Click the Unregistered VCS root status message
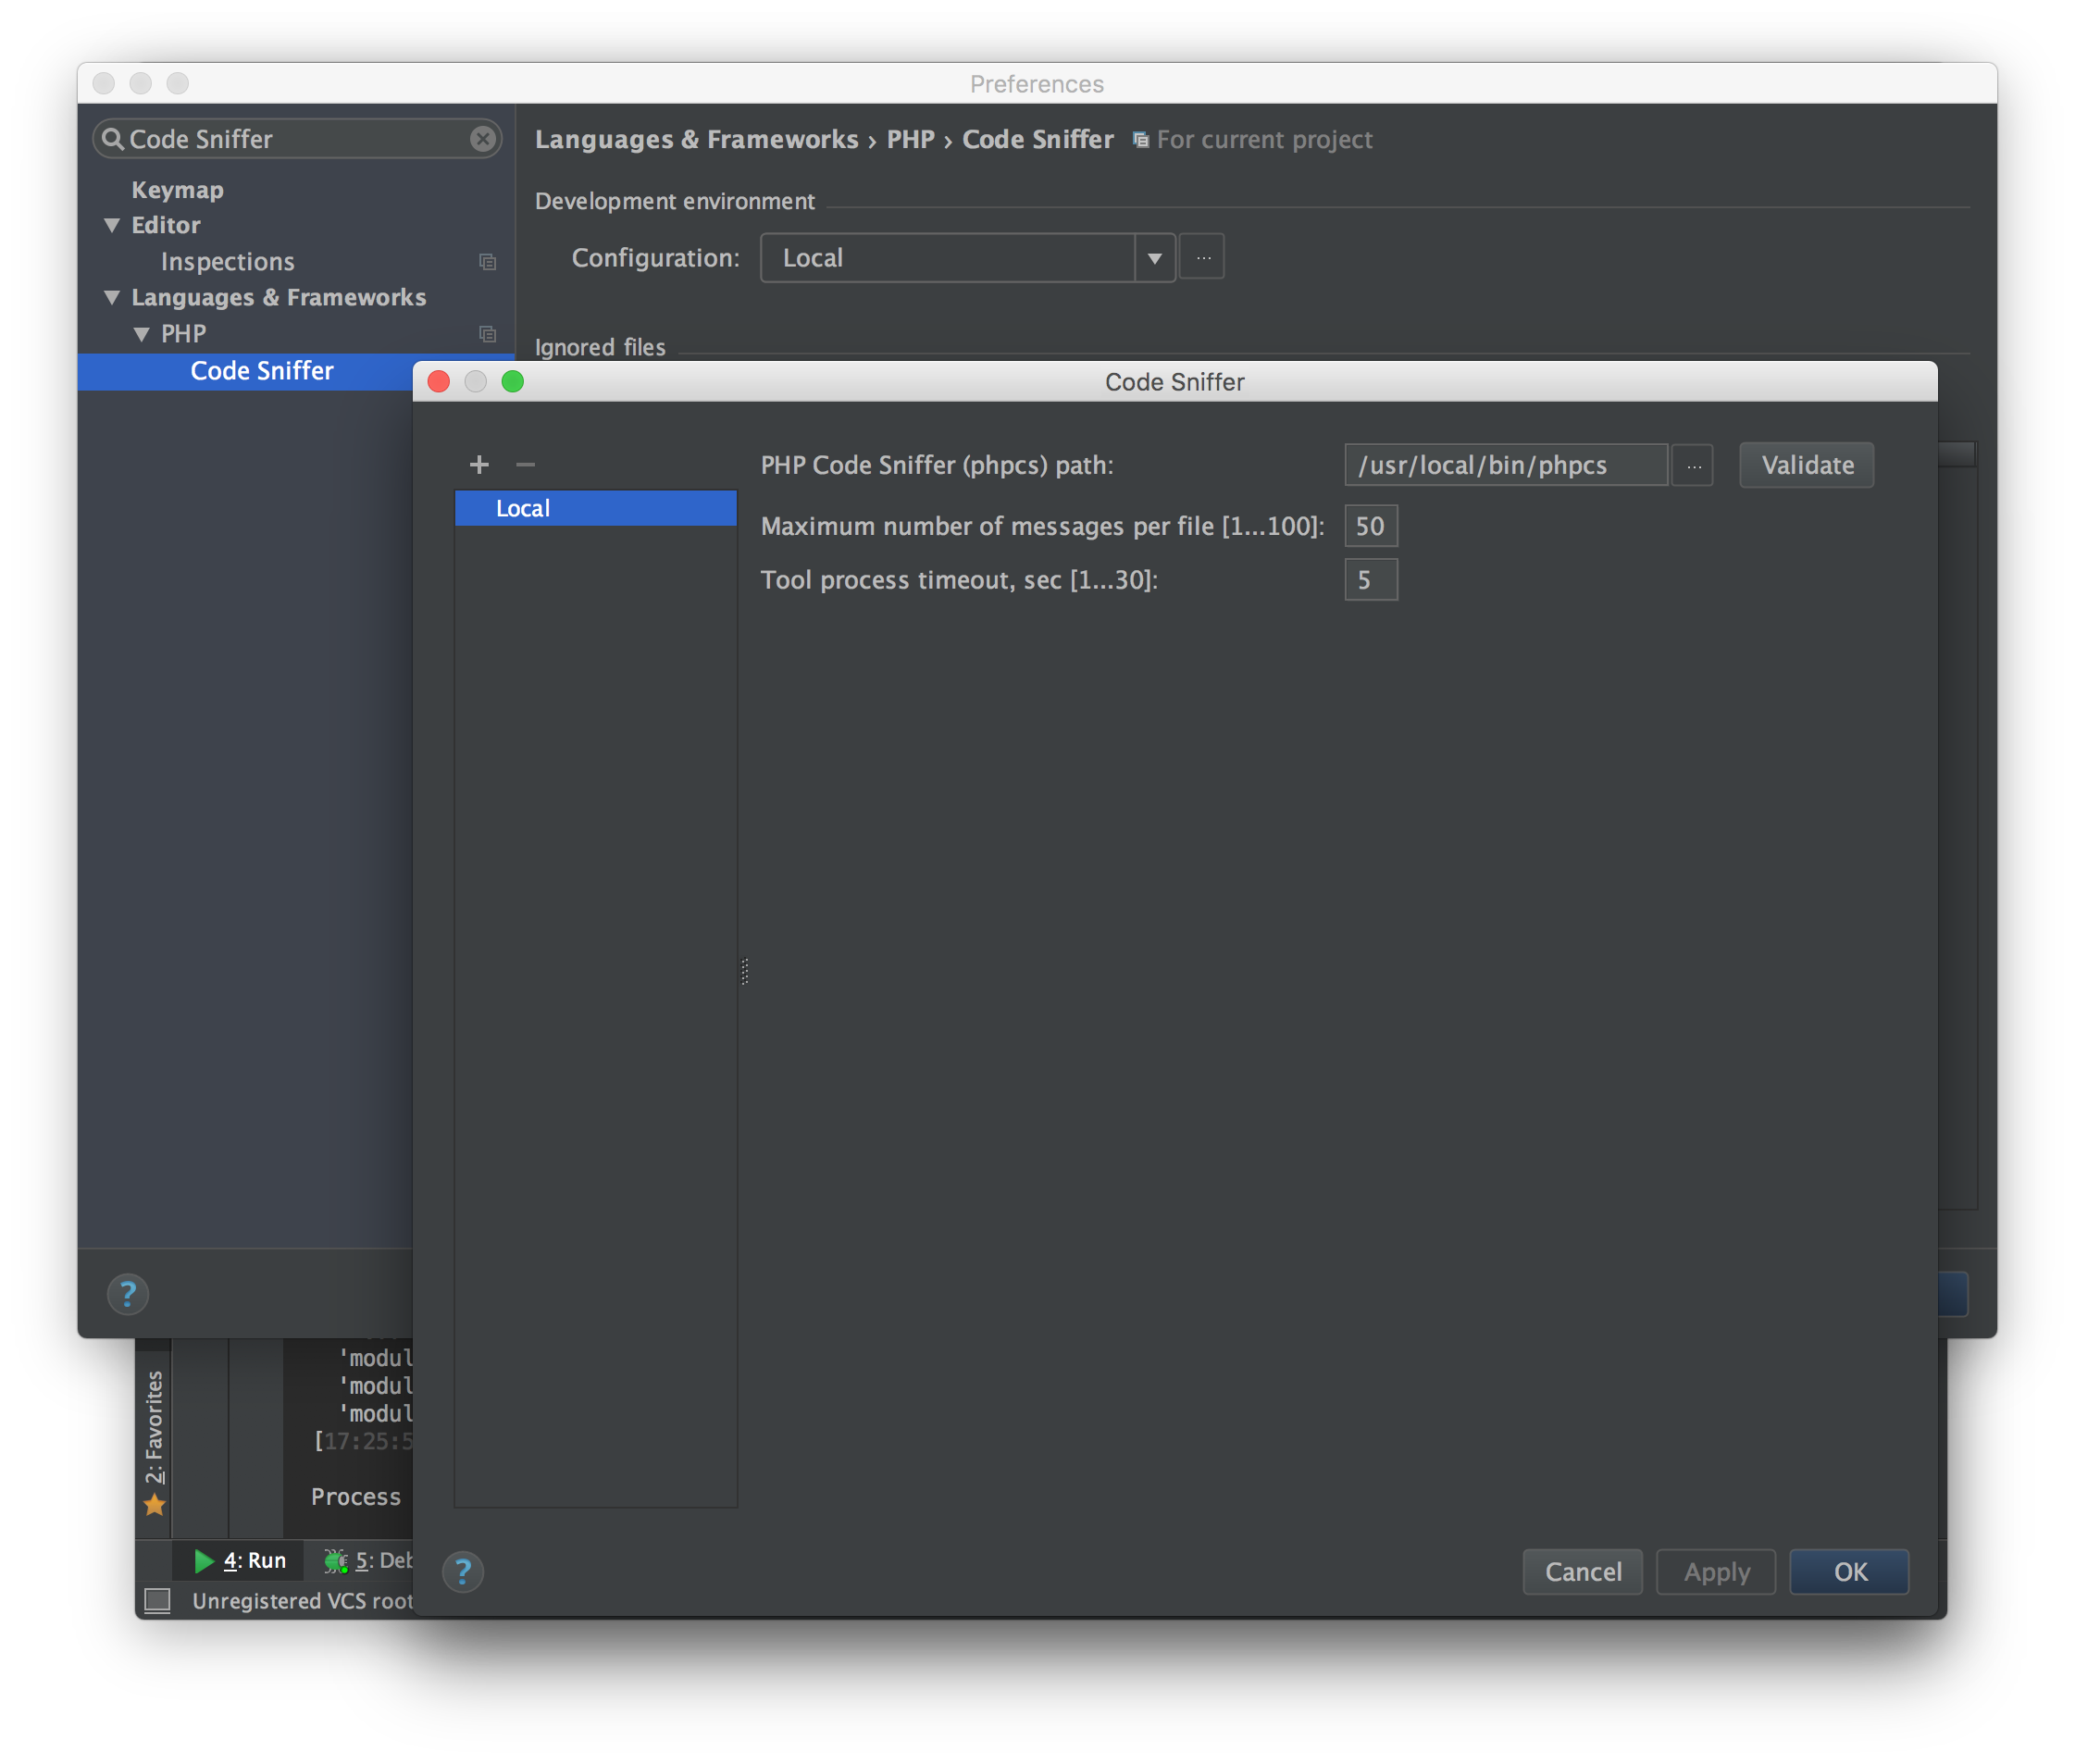Viewport: 2075px width, 1764px height. pos(302,1601)
